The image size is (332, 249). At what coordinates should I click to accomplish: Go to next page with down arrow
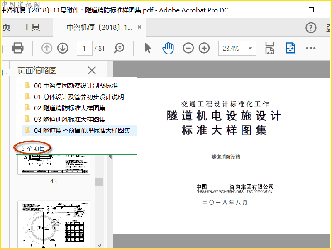click(63, 48)
